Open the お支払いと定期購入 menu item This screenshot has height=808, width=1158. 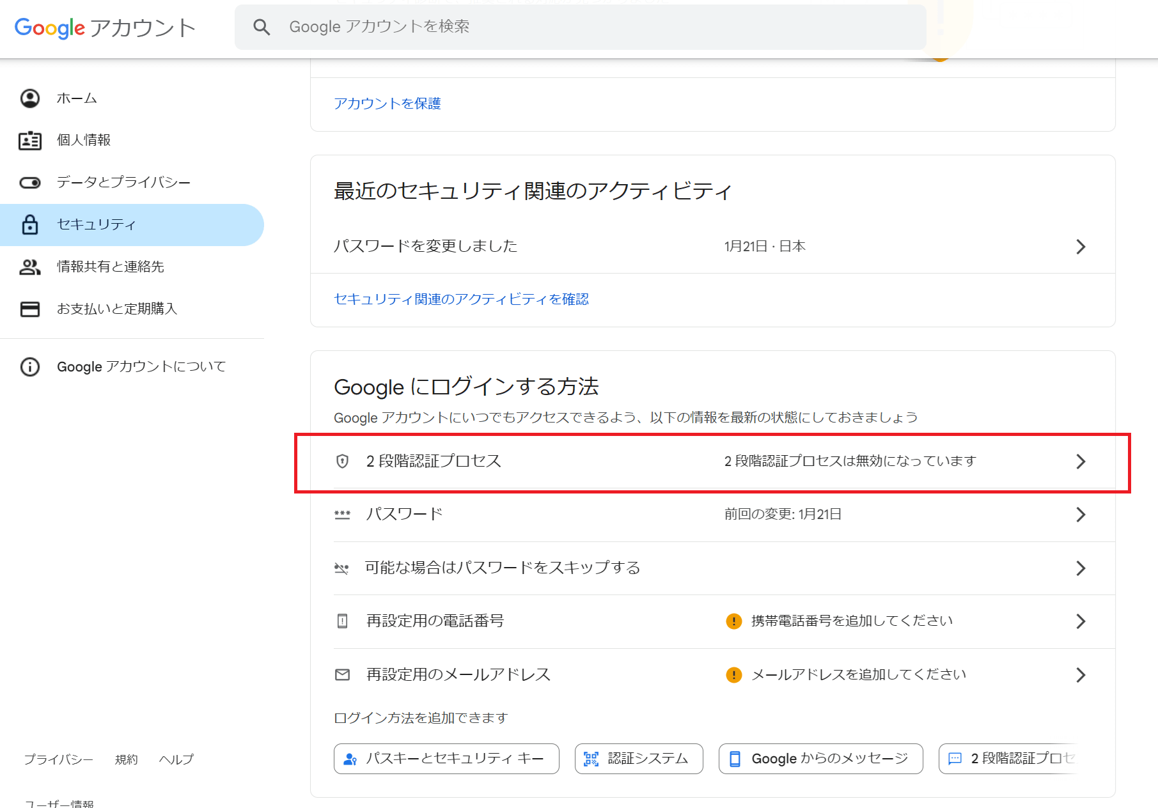[132, 309]
